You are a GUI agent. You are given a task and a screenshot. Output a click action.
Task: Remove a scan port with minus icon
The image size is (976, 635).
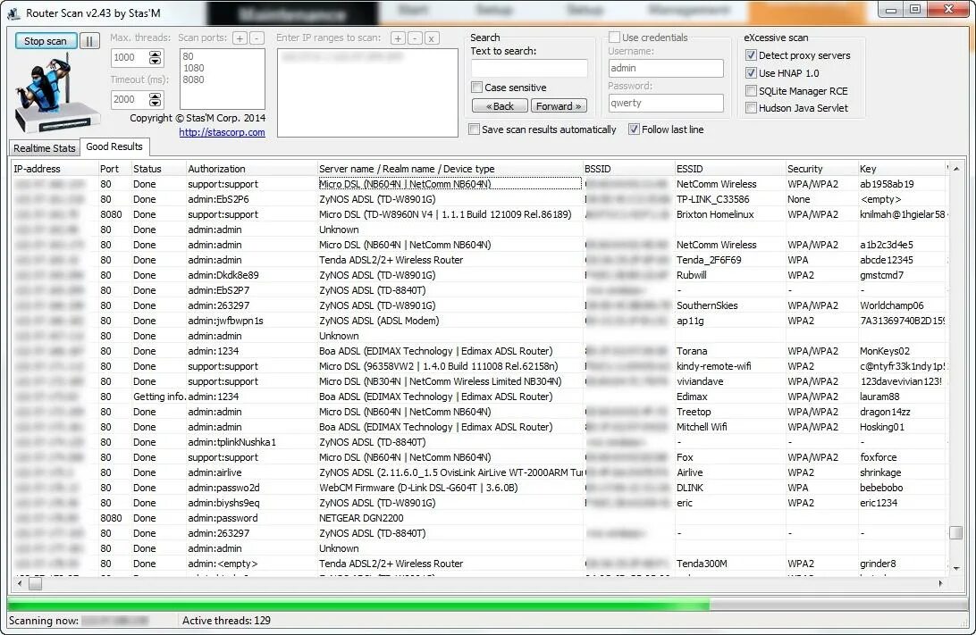tap(257, 38)
